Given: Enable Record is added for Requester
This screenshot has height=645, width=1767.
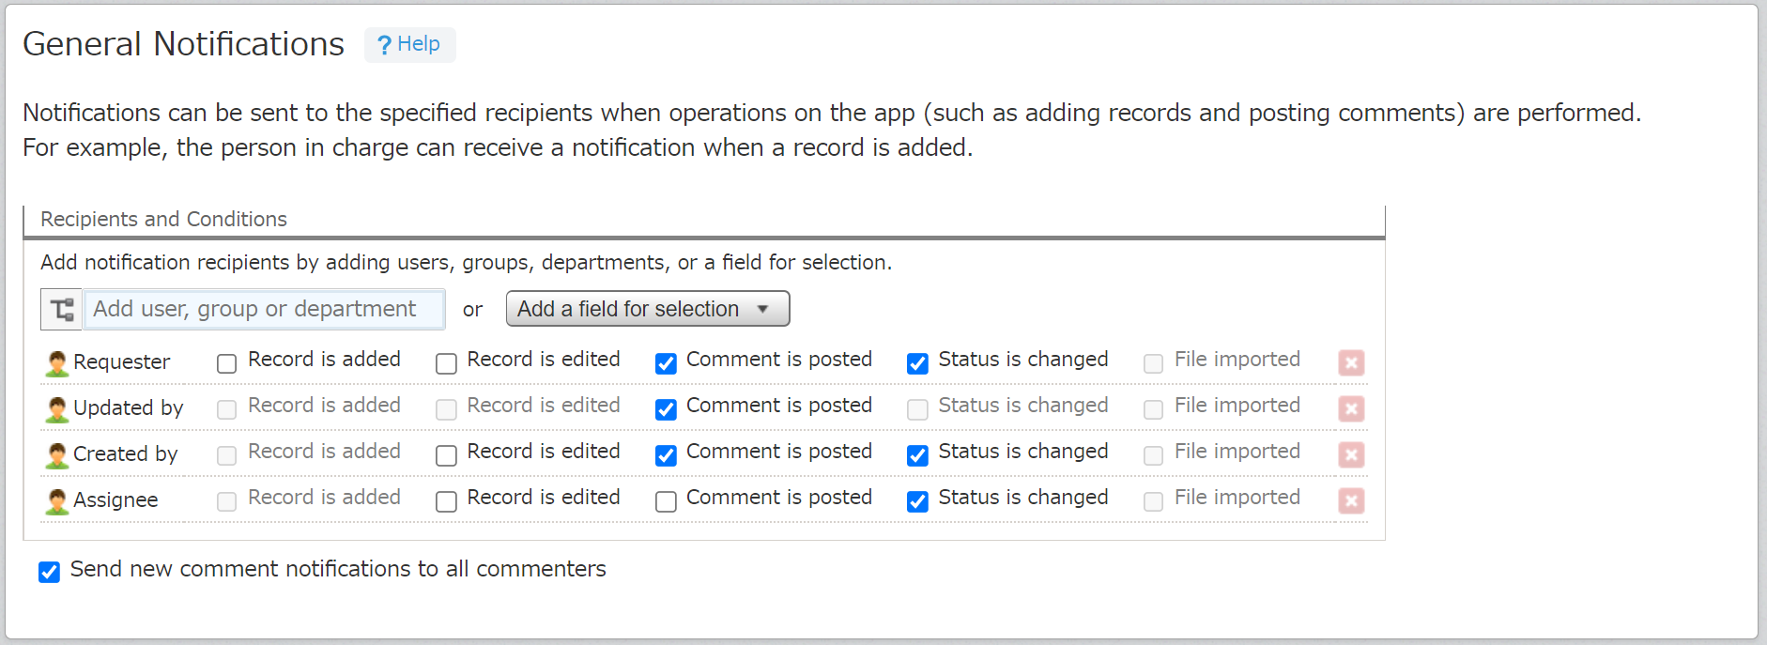Looking at the screenshot, I should point(226,363).
